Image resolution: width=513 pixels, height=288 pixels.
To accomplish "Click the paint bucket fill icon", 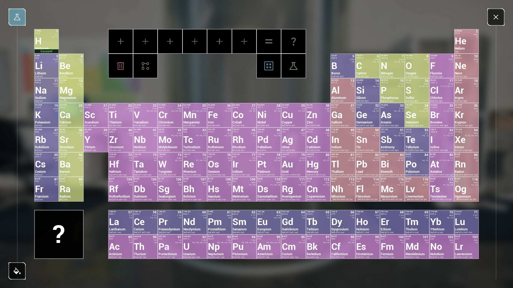I will pyautogui.click(x=17, y=271).
